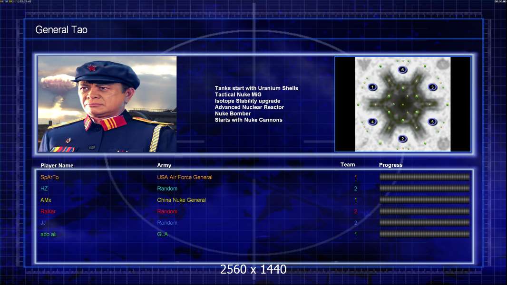Image resolution: width=507 pixels, height=285 pixels.
Task: Click HZ's Random army entry
Action: 167,189
